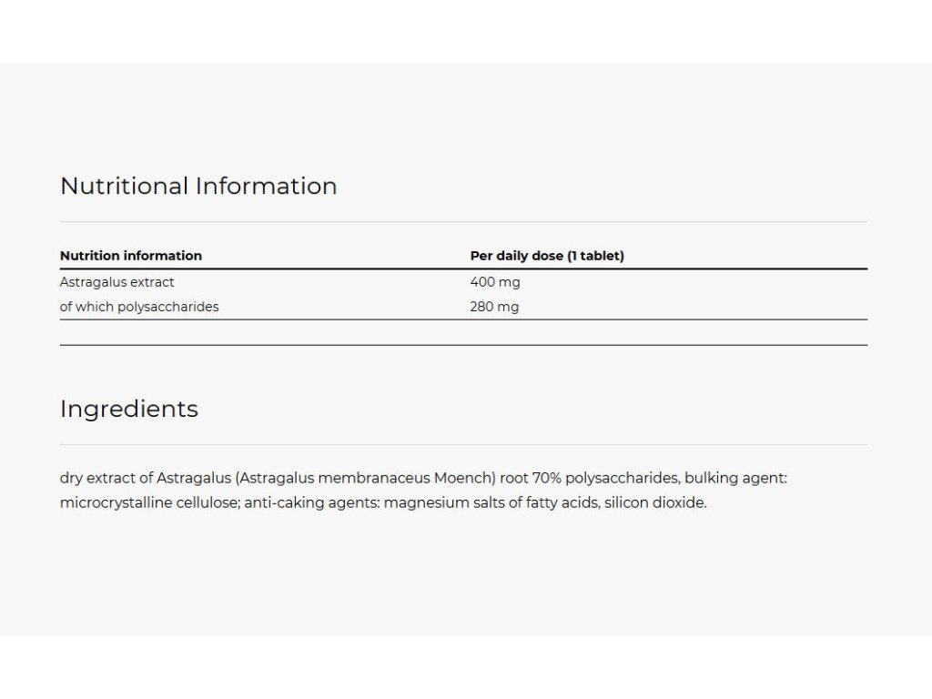Click the Astragalus extract row label
Viewport: 932px width, 699px height.
(x=117, y=282)
